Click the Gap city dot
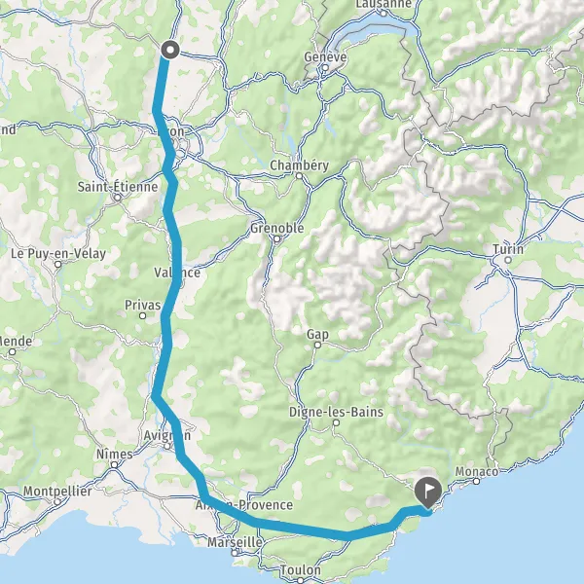Image resolution: width=584 pixels, height=584 pixels. click(317, 346)
